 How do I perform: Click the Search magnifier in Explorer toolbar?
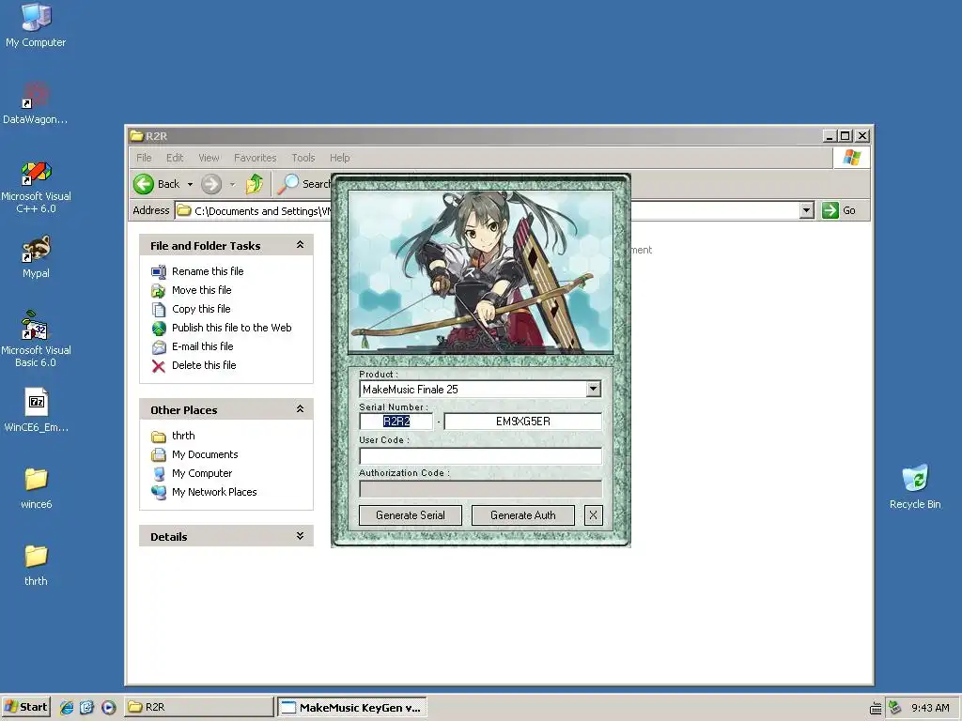click(x=288, y=183)
